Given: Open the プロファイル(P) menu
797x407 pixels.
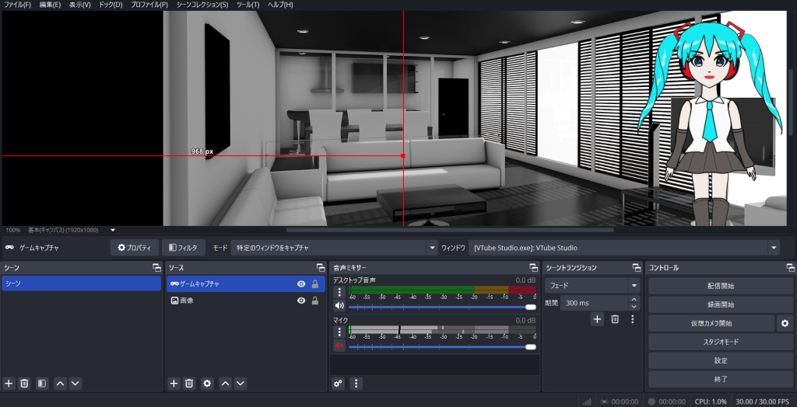Looking at the screenshot, I should (149, 5).
